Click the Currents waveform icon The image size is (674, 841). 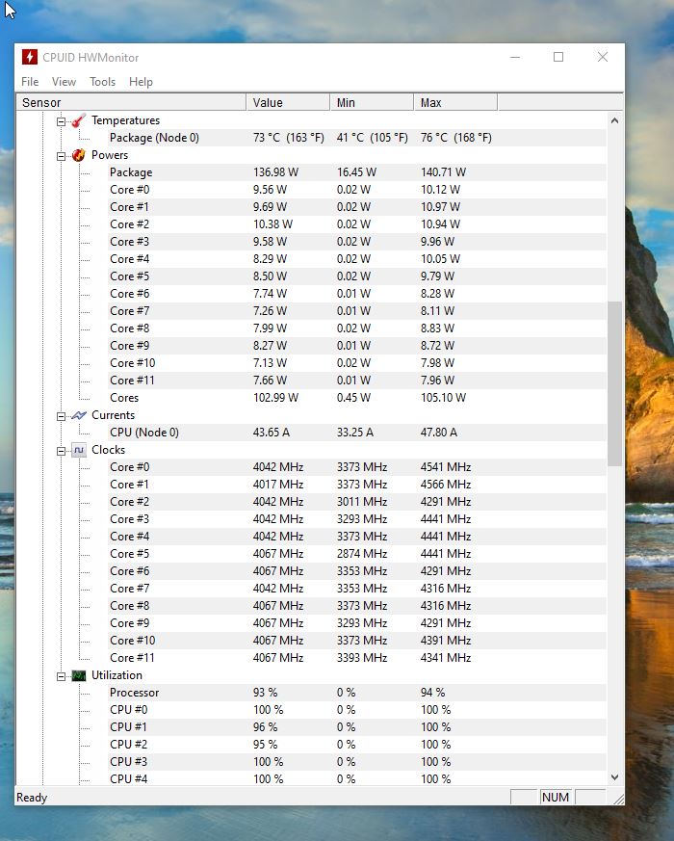(78, 415)
